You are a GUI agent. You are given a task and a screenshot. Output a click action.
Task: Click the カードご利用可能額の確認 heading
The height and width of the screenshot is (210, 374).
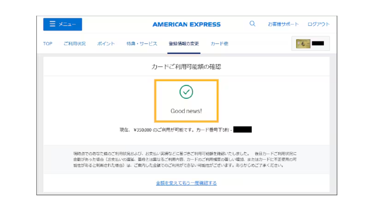186,67
